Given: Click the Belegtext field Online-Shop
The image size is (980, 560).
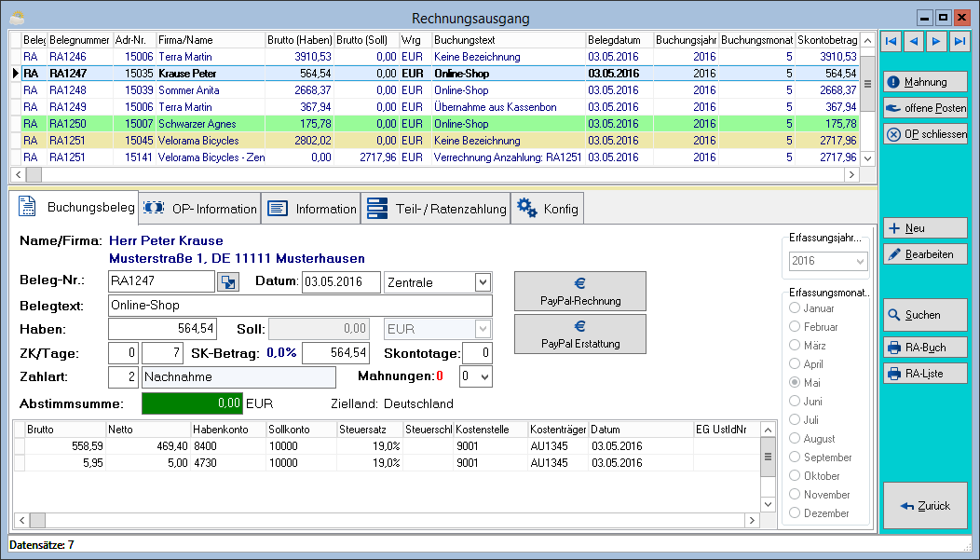Looking at the screenshot, I should 300,305.
